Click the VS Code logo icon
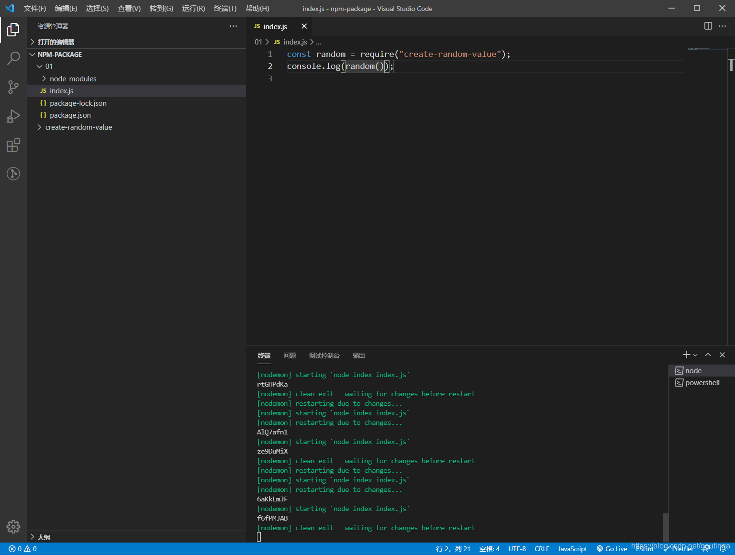 tap(10, 8)
